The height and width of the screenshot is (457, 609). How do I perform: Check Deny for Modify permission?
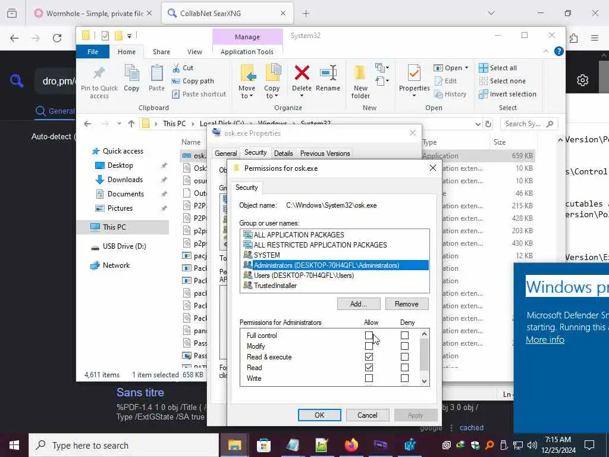pos(404,346)
